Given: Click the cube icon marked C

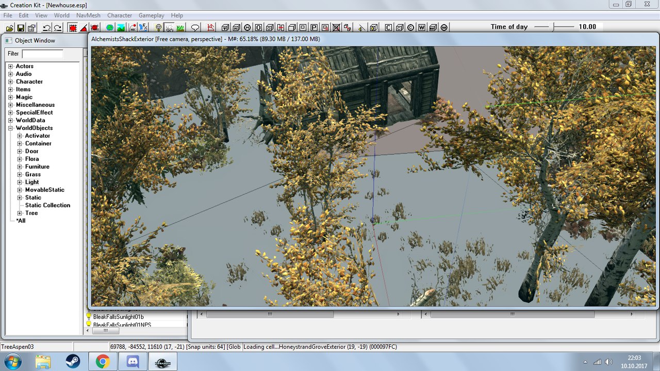Looking at the screenshot, I should [x=400, y=27].
